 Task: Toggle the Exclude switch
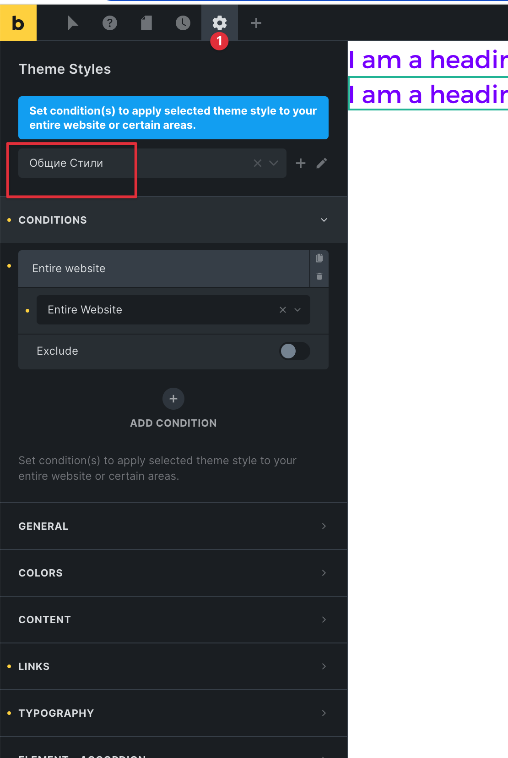(295, 352)
